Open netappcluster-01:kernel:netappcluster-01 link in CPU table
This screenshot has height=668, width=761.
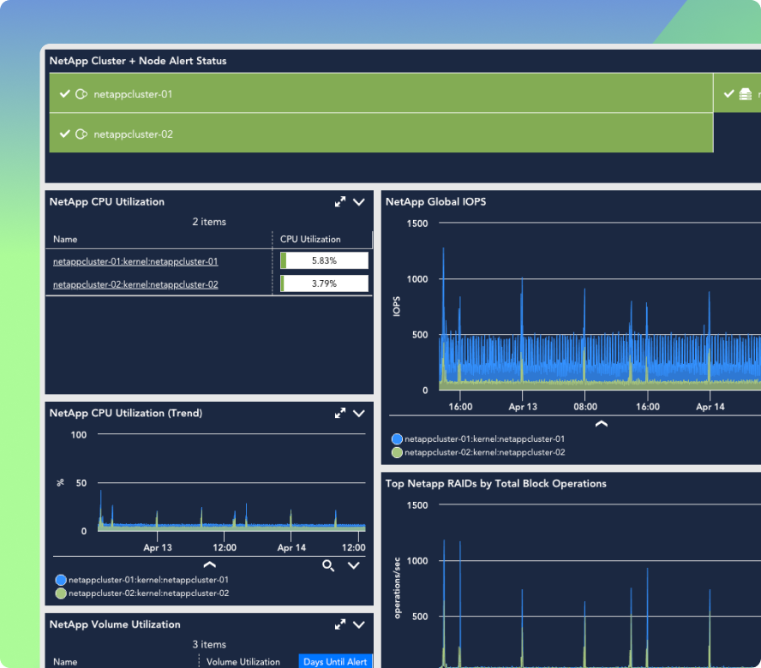[x=135, y=261]
